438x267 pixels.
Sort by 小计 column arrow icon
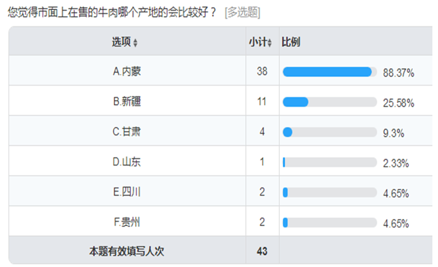pyautogui.click(x=270, y=43)
